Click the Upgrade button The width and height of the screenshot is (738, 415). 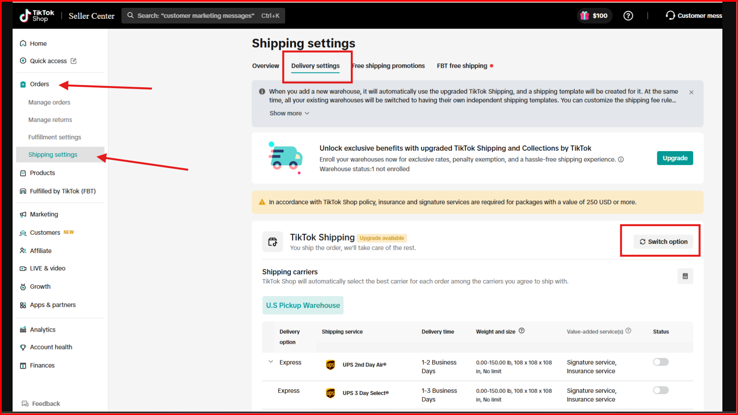point(675,158)
